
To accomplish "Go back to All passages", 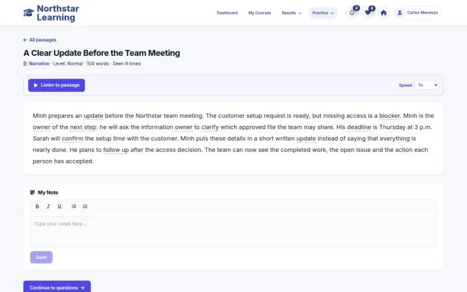I will point(40,40).
